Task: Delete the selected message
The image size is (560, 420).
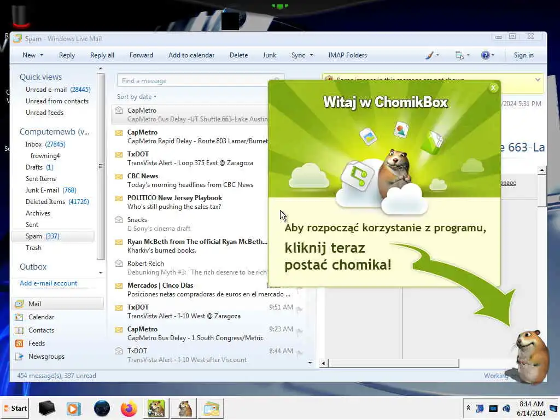Action: (x=238, y=55)
